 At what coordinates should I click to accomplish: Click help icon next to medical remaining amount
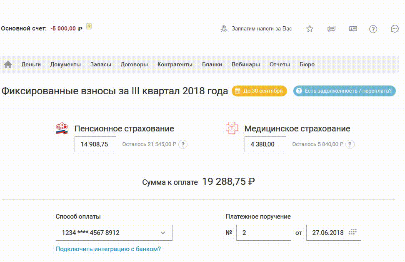[350, 144]
